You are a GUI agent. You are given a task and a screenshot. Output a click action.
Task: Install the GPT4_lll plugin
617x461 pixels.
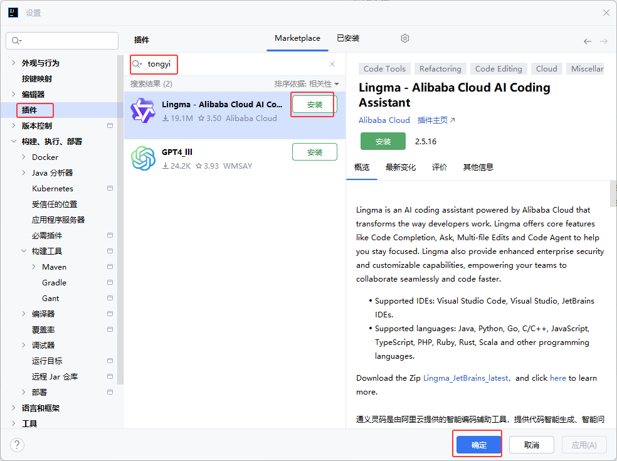(x=314, y=152)
